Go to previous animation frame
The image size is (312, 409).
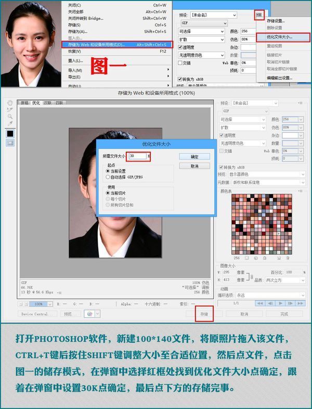pos(270,303)
